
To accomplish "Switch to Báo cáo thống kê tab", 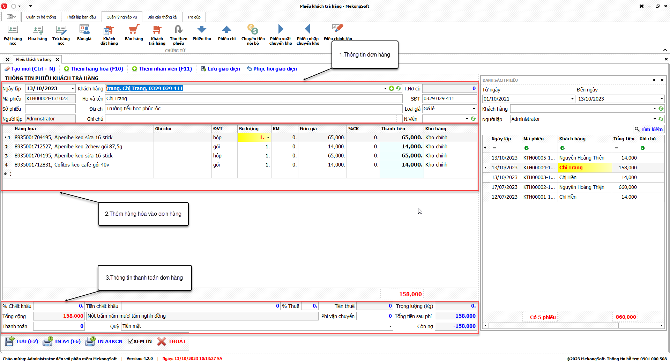I will [x=162, y=17].
